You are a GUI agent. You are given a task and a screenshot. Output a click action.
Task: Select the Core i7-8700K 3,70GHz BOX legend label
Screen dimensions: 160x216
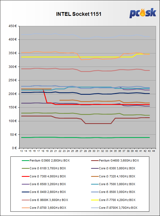(x=118, y=208)
